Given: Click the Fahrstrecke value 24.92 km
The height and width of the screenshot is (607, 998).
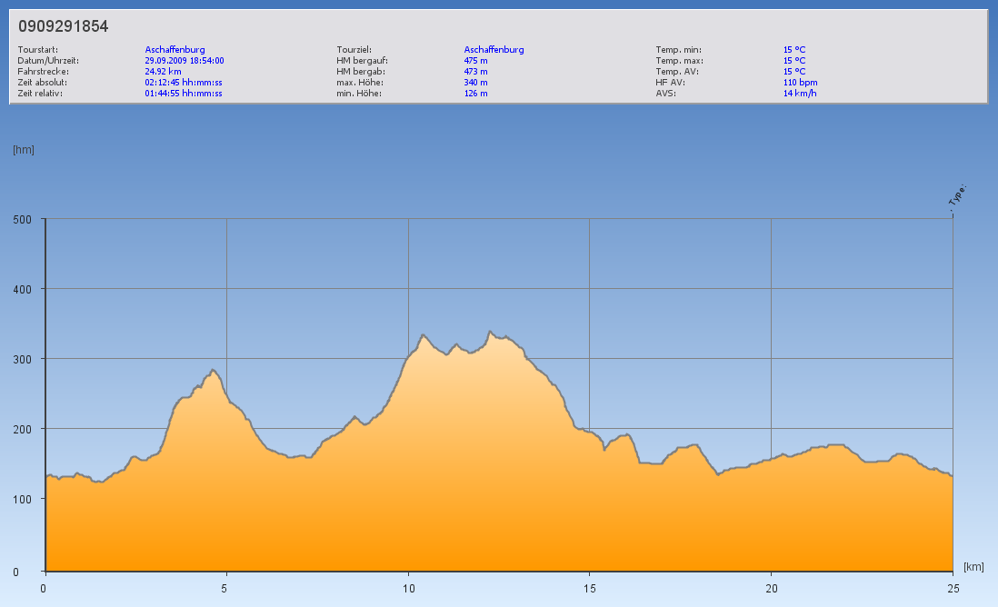Looking at the screenshot, I should pos(164,72).
